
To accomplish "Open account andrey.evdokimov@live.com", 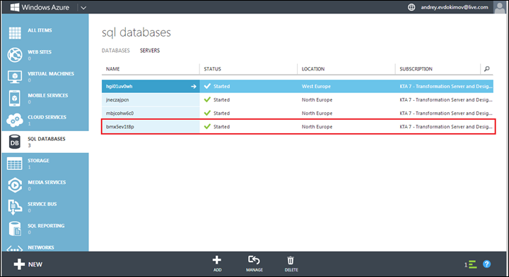I will point(455,7).
